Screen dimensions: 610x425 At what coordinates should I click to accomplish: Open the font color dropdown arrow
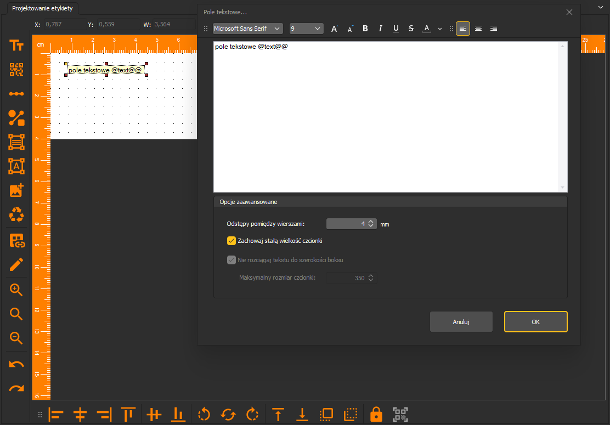[x=440, y=29]
